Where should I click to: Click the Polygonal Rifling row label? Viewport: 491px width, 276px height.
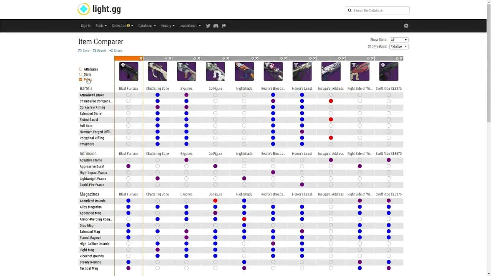92,138
